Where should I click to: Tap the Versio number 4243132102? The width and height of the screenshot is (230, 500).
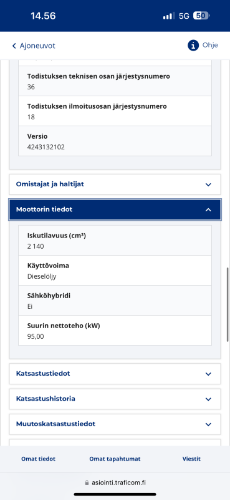(x=46, y=147)
